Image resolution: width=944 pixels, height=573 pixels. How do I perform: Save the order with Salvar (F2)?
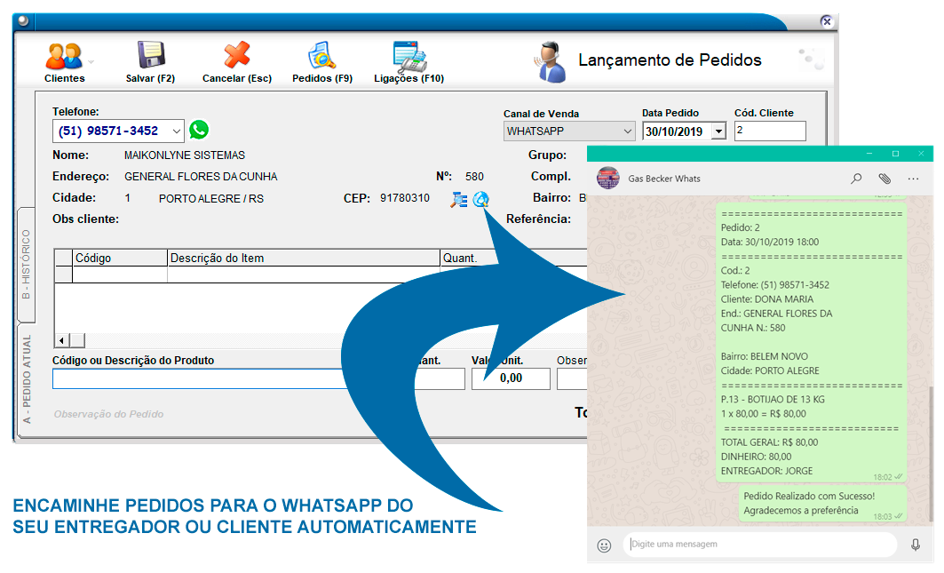(x=151, y=57)
